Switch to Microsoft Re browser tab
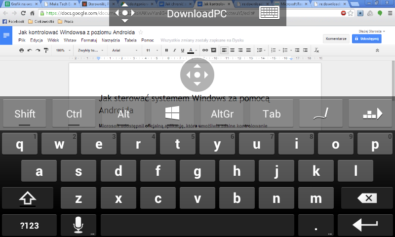Viewport: 395px width, 237px height. pos(291,4)
